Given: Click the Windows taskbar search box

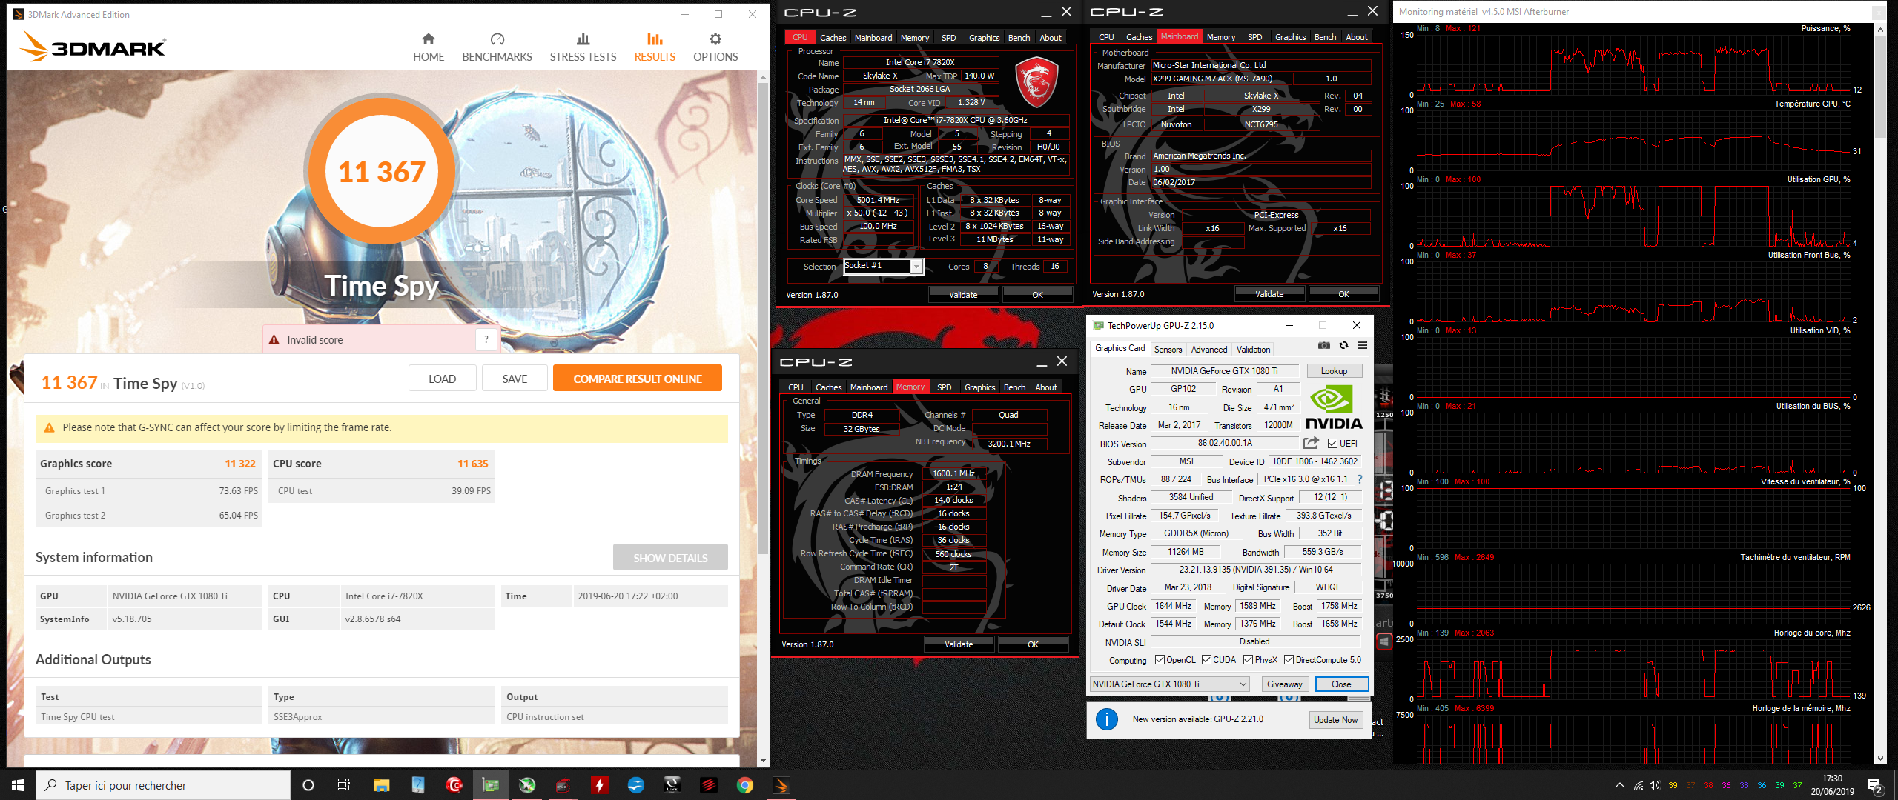Looking at the screenshot, I should point(163,785).
